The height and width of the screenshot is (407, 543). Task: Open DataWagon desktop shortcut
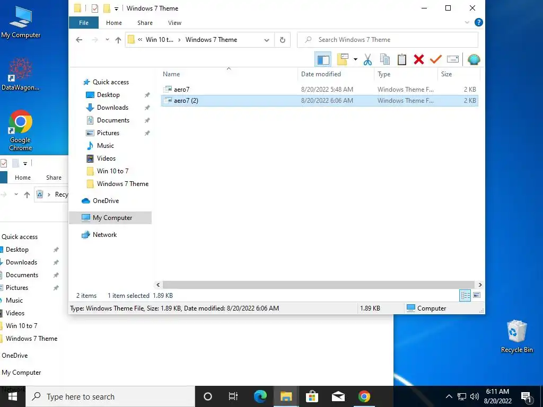[21, 74]
